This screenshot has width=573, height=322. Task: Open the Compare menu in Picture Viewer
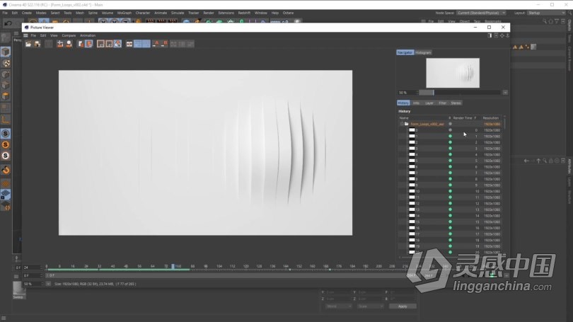tap(69, 35)
